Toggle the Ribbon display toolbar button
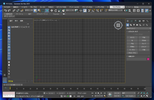This screenshot has width=154, height=100. click(x=142, y=10)
